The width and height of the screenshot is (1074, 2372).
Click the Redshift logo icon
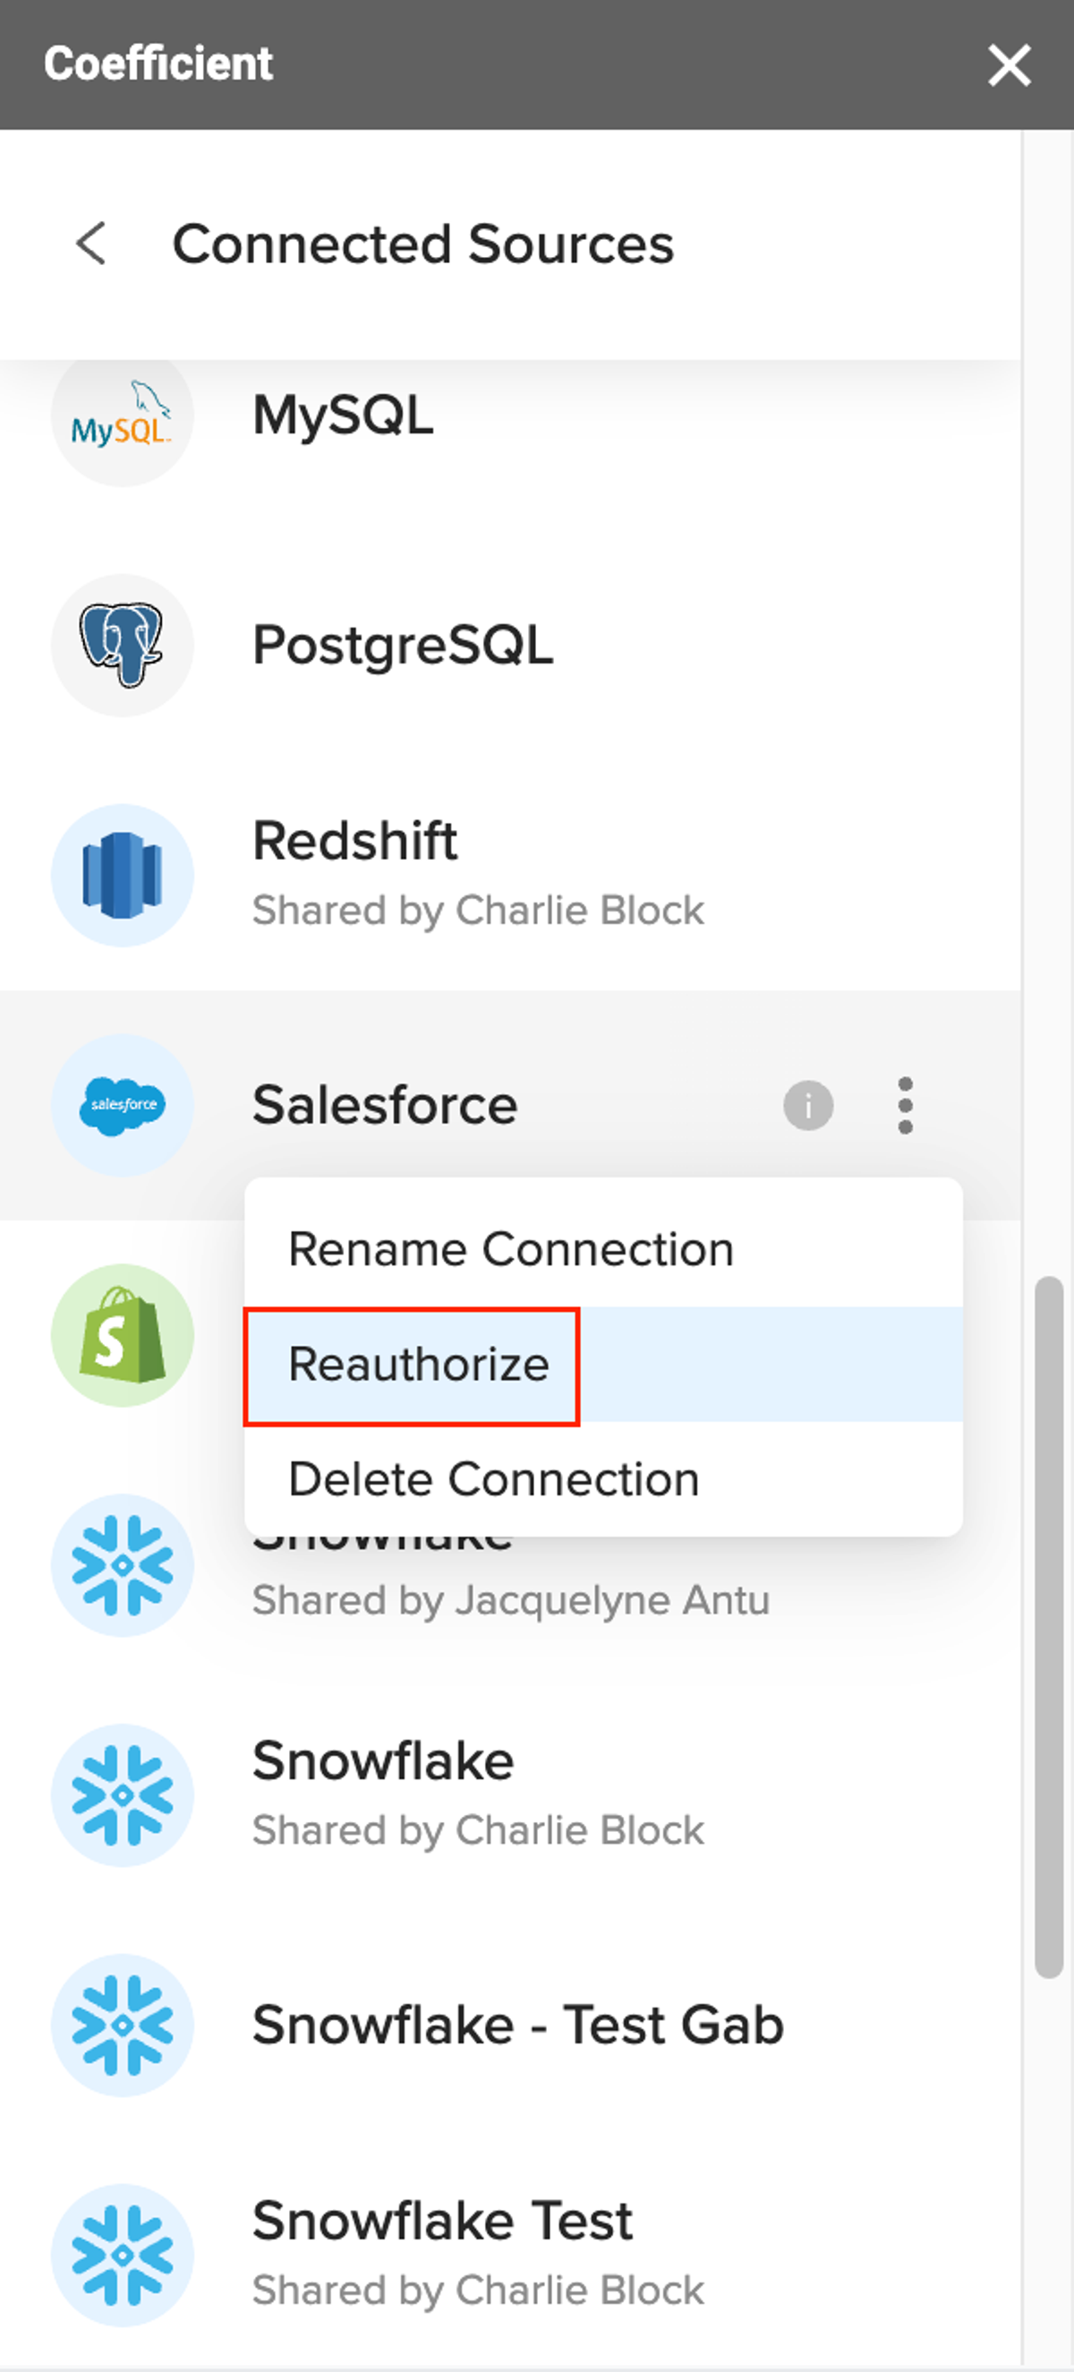pyautogui.click(x=123, y=875)
